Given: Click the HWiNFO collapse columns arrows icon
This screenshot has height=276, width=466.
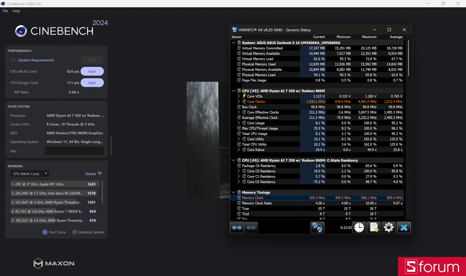Looking at the screenshot, I should [251, 227].
